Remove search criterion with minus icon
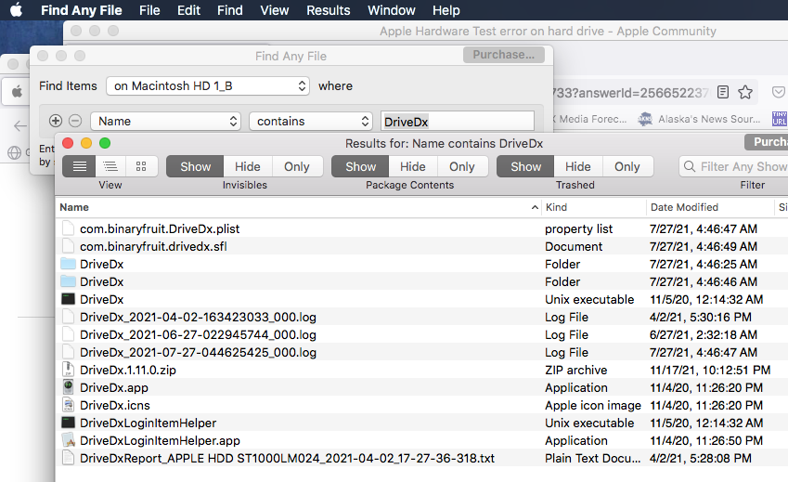This screenshot has width=788, height=482. click(75, 121)
